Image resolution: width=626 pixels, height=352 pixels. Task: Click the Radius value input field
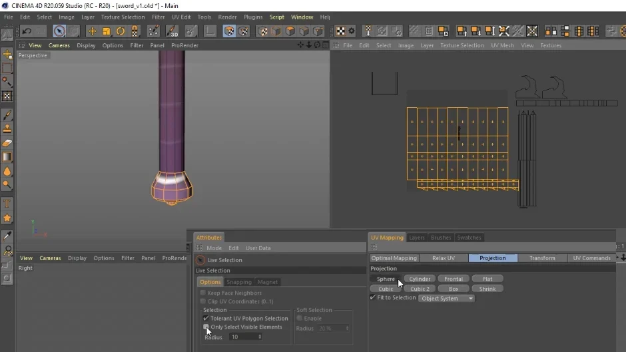click(246, 337)
